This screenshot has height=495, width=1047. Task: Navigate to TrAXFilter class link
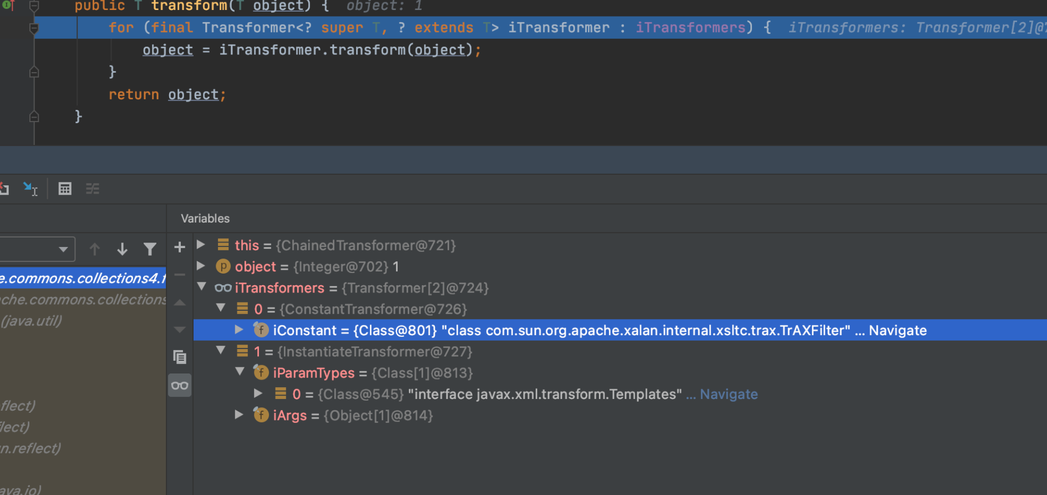coord(897,331)
